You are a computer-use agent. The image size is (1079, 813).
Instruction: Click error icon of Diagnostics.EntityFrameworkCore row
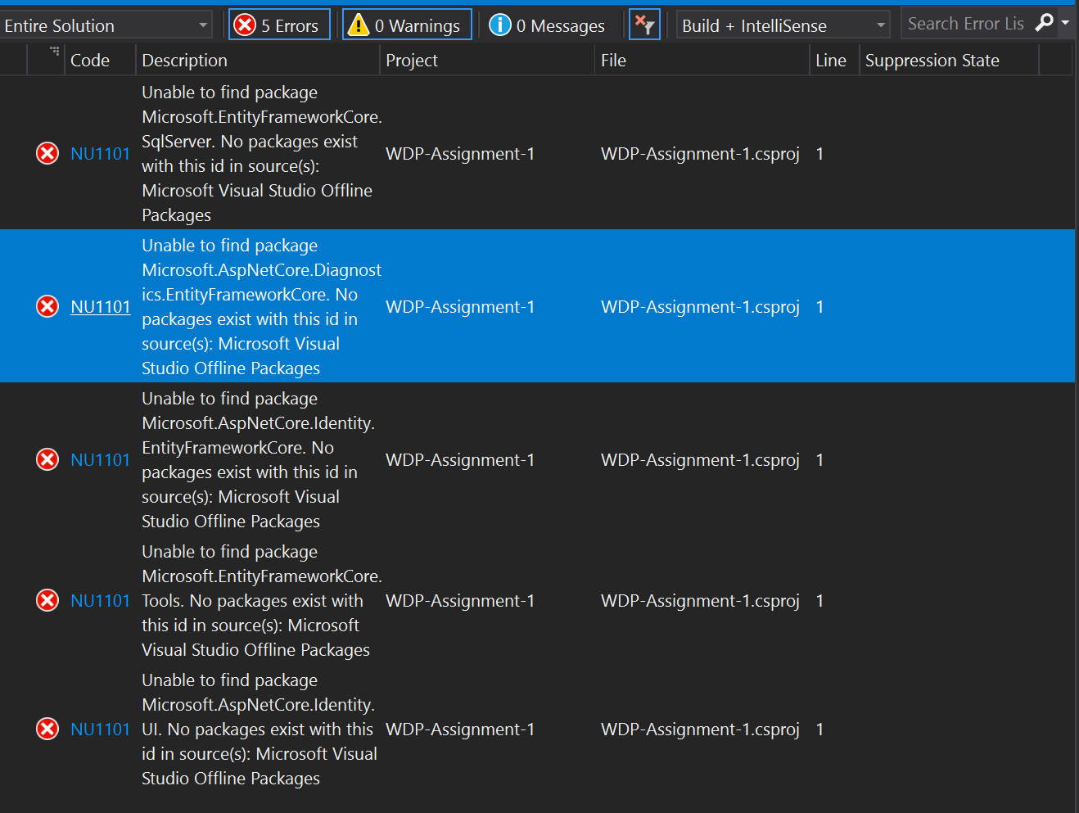coord(47,306)
